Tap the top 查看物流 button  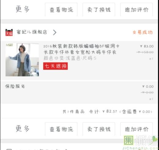pos(61,10)
